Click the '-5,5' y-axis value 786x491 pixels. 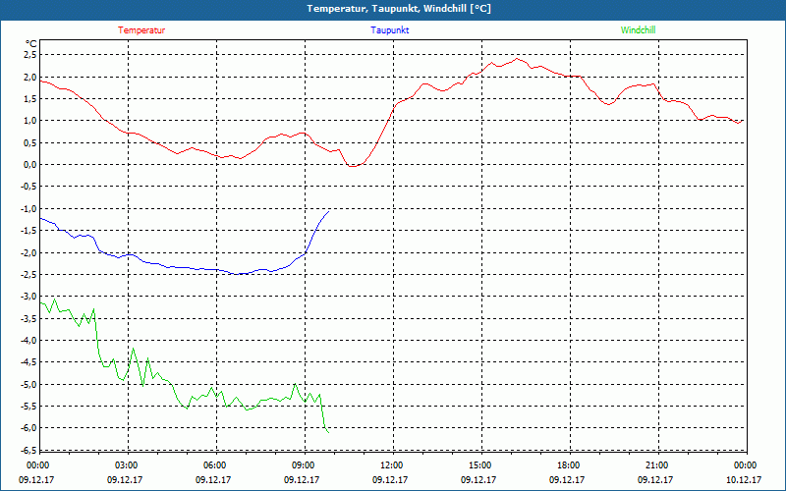(28, 407)
